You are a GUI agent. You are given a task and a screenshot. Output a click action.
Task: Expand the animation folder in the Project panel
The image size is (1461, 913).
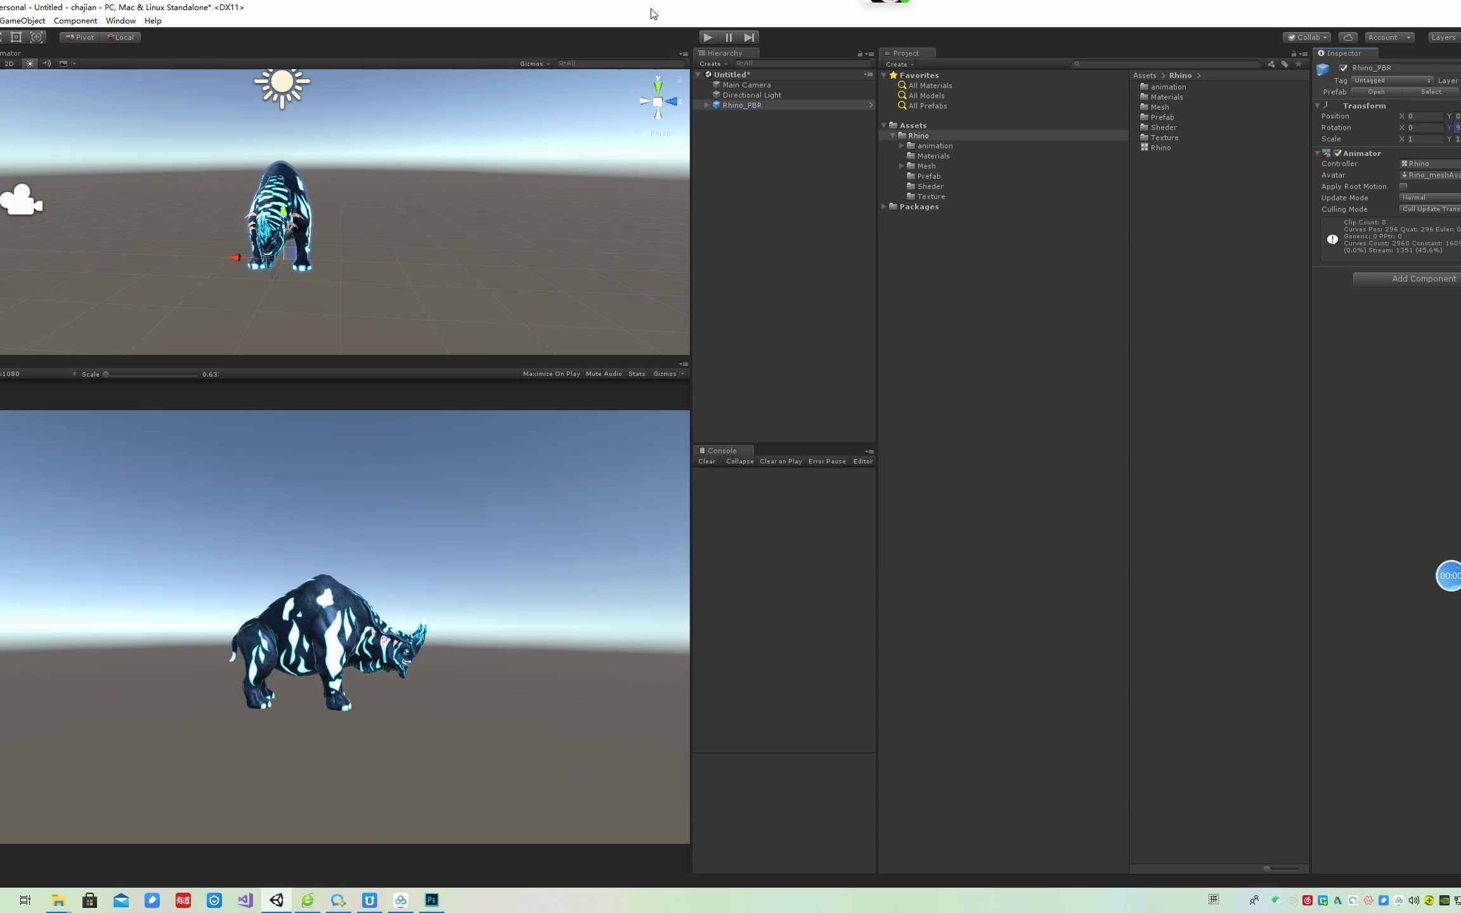[x=902, y=145]
